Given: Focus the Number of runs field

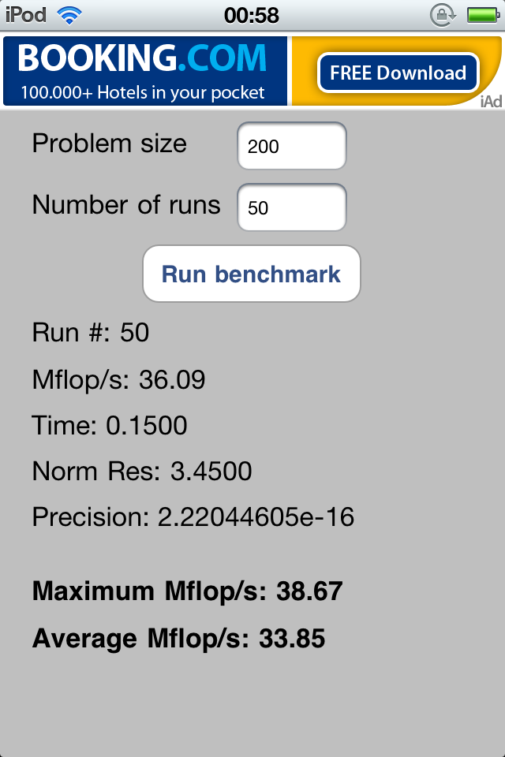Looking at the screenshot, I should pyautogui.click(x=292, y=207).
